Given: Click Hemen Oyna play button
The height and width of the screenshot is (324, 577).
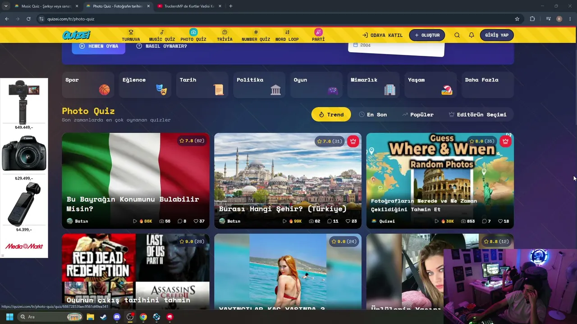Looking at the screenshot, I should 98,46.
